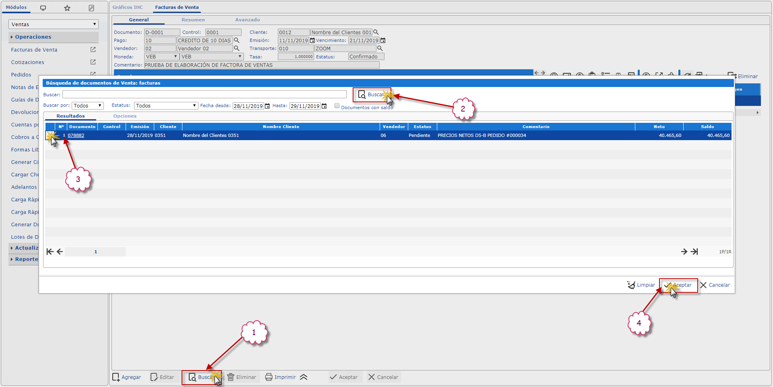The height and width of the screenshot is (387, 773).
Task: Click Limpiar to clear search filters
Action: [641, 285]
